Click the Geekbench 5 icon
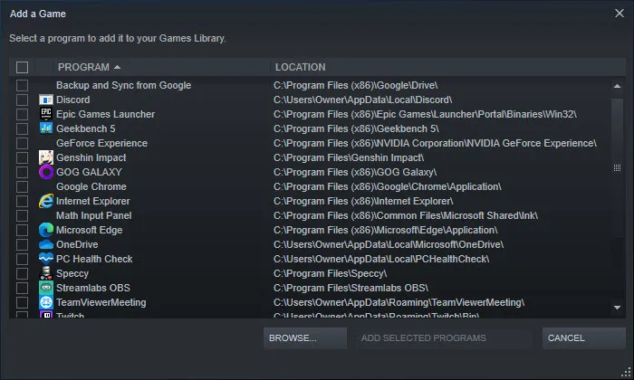Image resolution: width=634 pixels, height=380 pixels. [x=46, y=128]
